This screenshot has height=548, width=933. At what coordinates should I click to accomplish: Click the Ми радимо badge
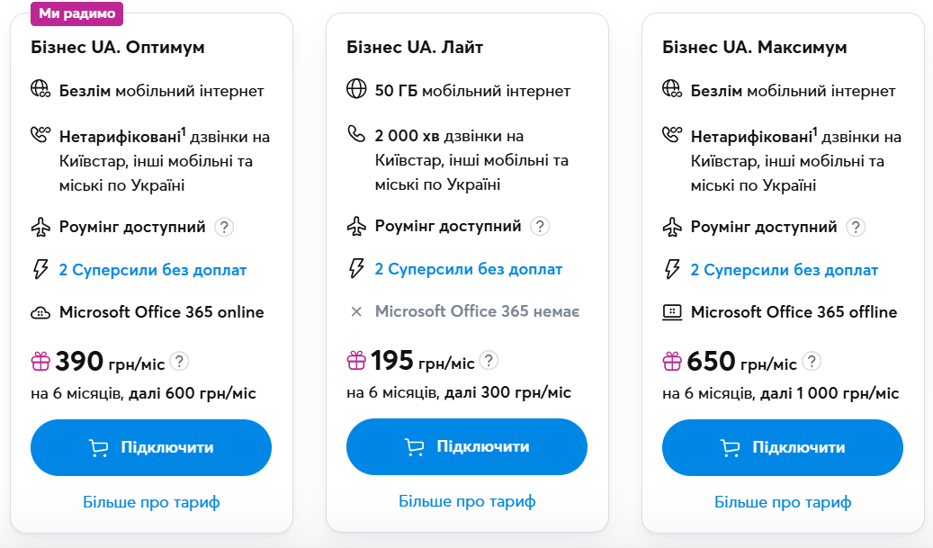pyautogui.click(x=77, y=13)
